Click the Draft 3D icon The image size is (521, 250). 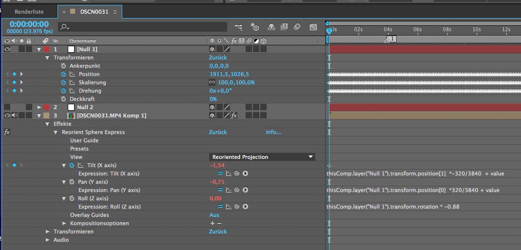pyautogui.click(x=254, y=27)
